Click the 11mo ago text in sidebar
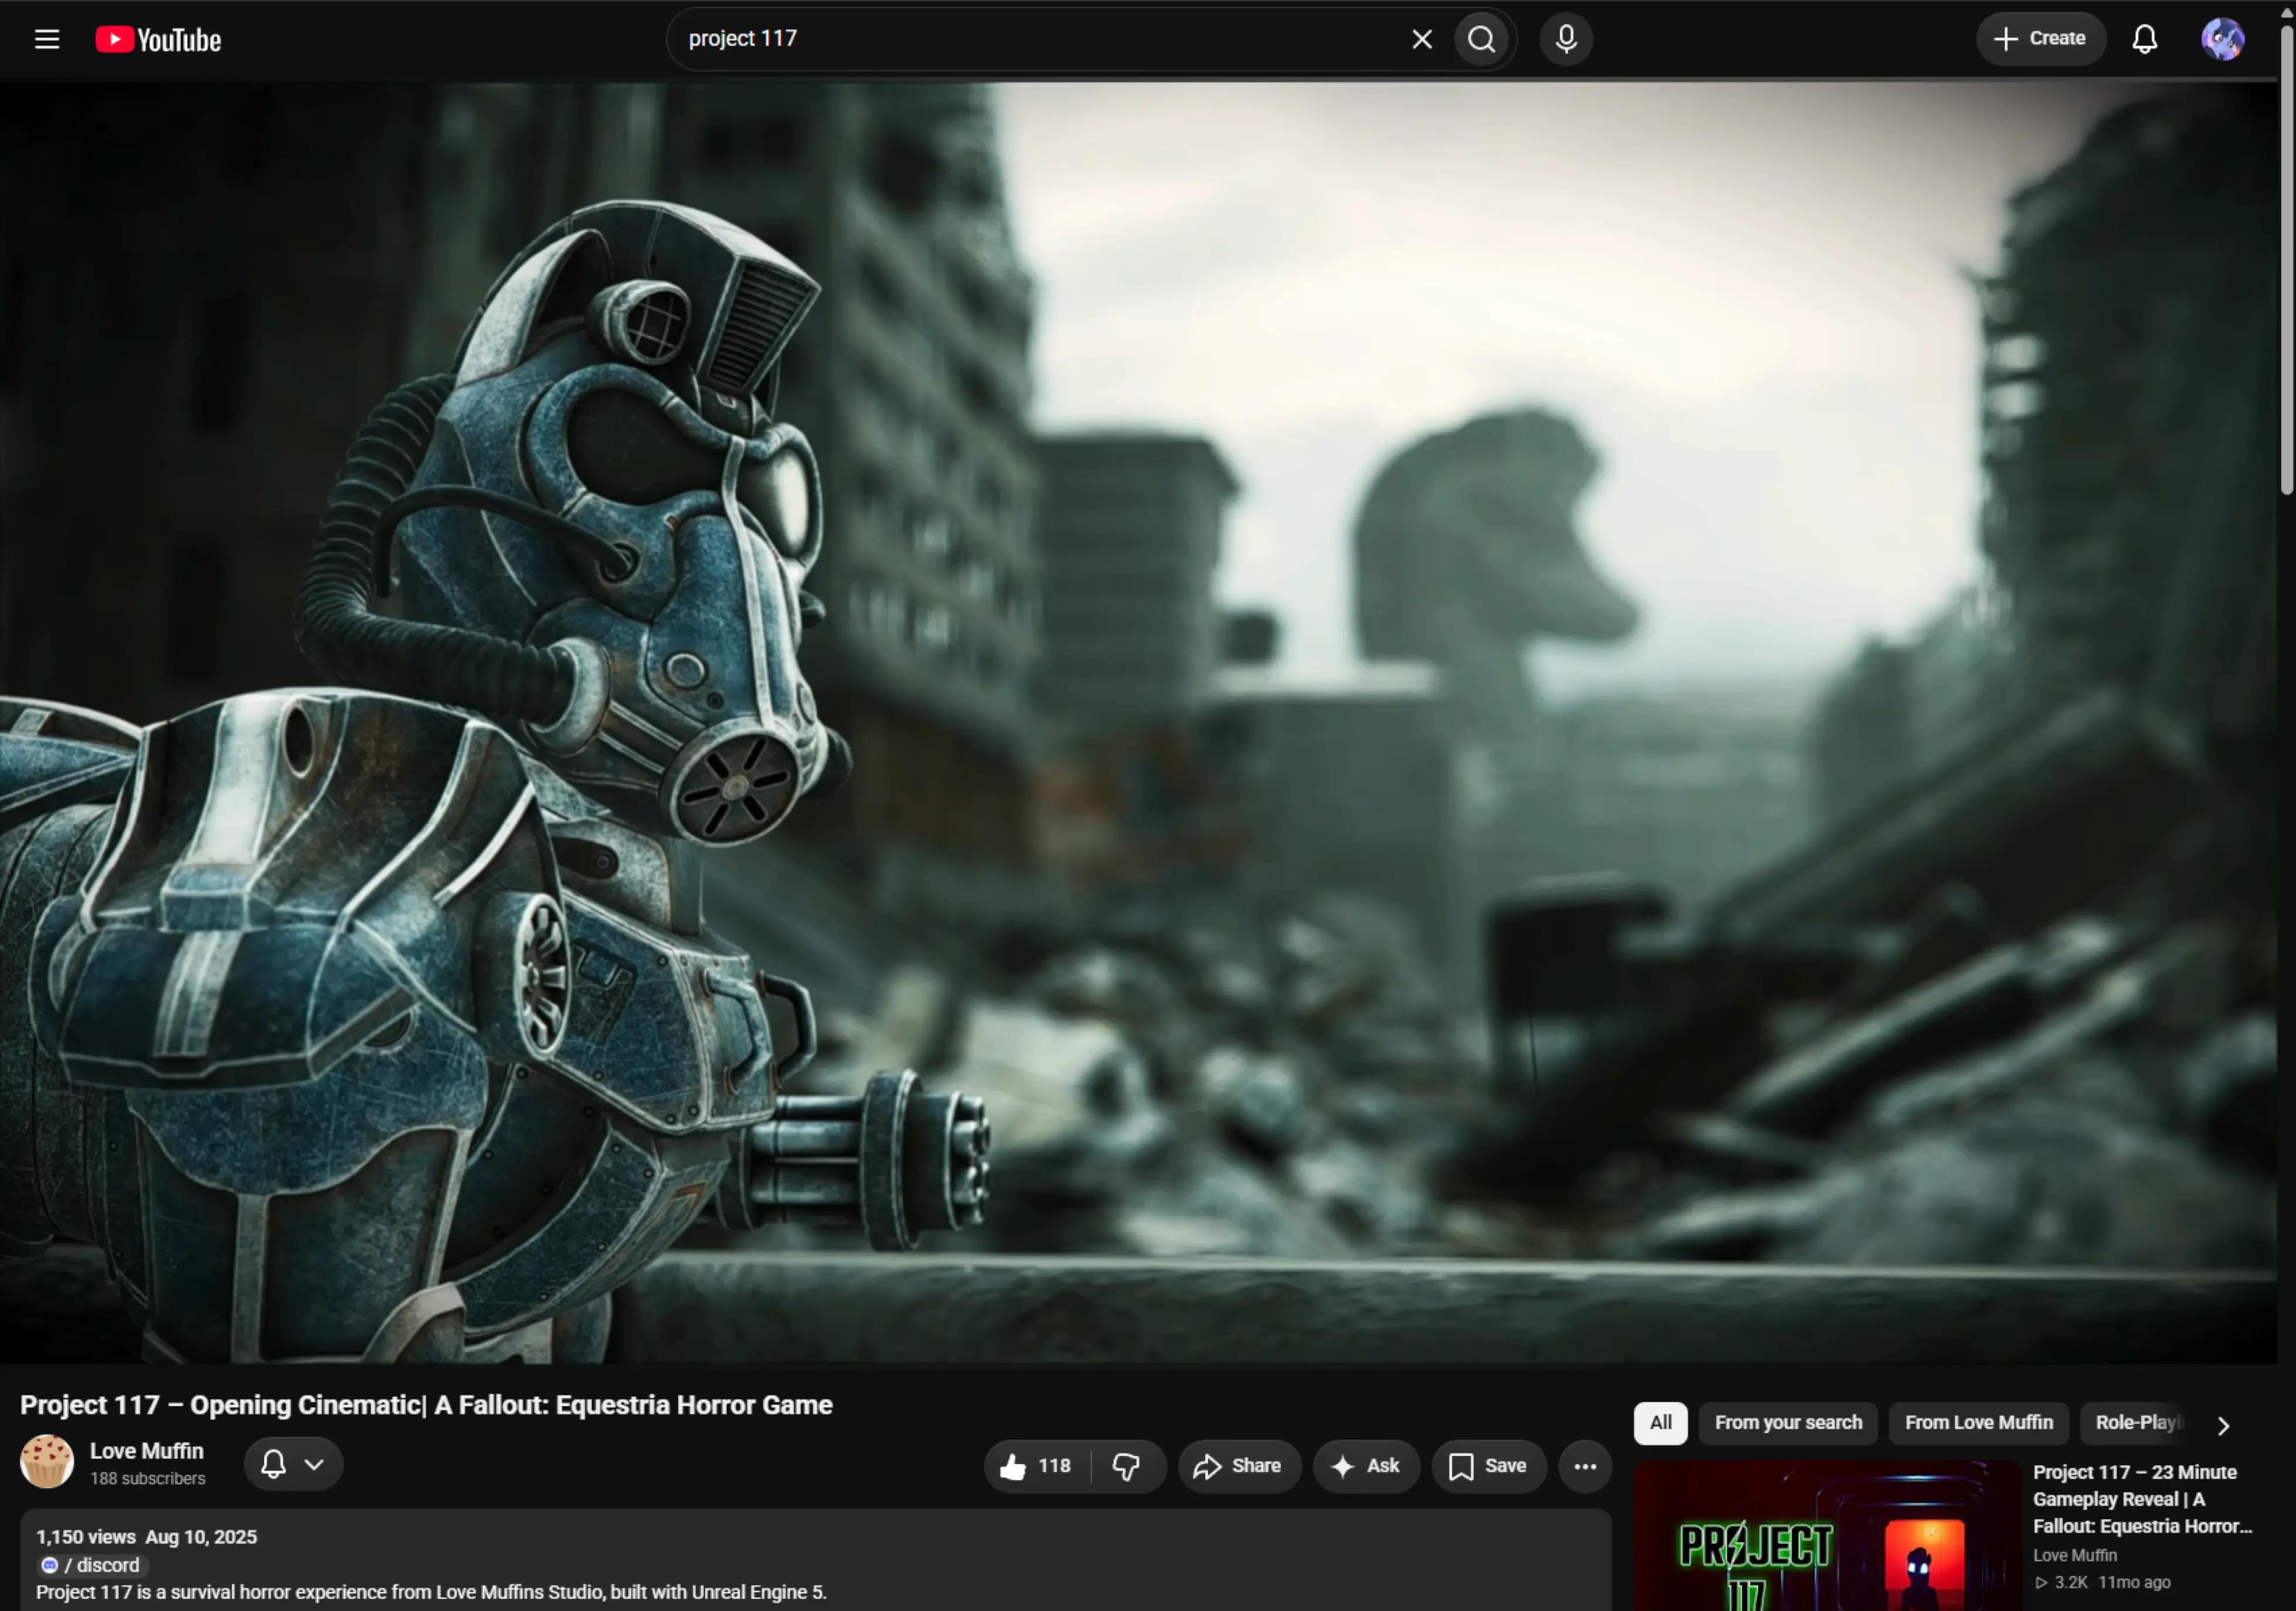 coord(2134,1582)
